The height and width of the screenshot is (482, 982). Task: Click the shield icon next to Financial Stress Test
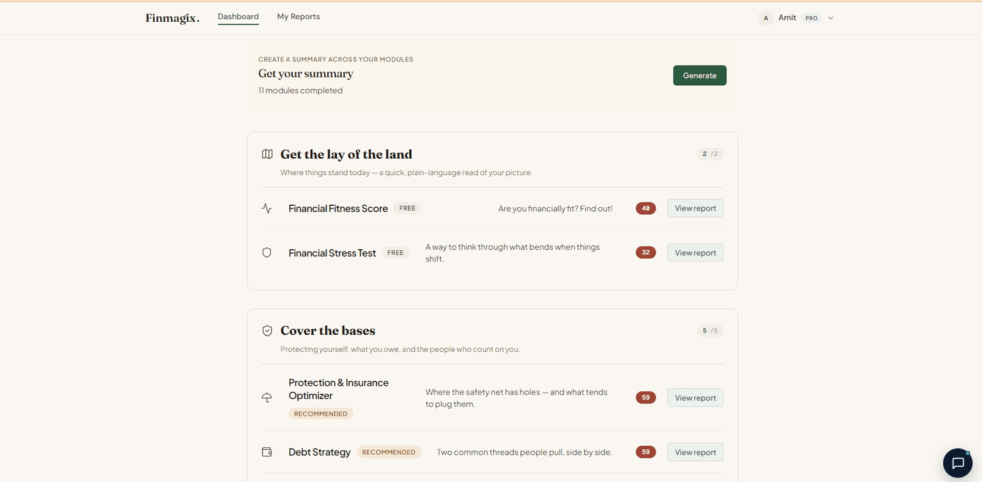267,252
